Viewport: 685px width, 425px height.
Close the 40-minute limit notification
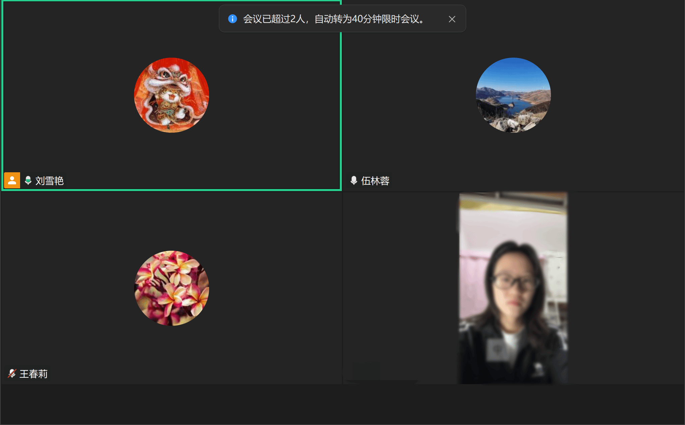pyautogui.click(x=452, y=19)
